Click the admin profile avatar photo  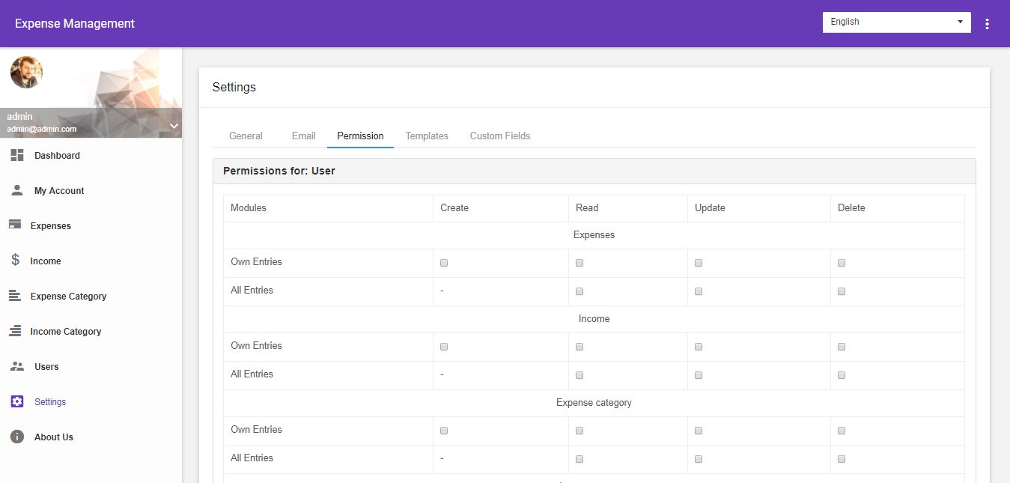tap(26, 72)
